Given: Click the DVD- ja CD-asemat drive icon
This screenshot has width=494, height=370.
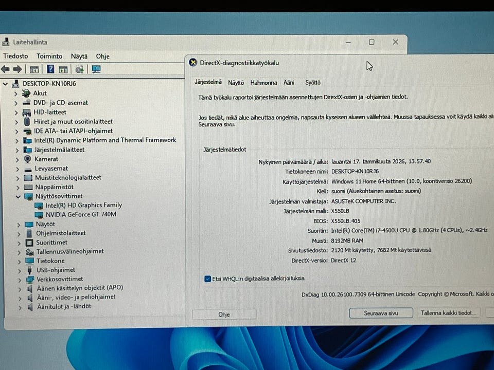Looking at the screenshot, I should [27, 103].
